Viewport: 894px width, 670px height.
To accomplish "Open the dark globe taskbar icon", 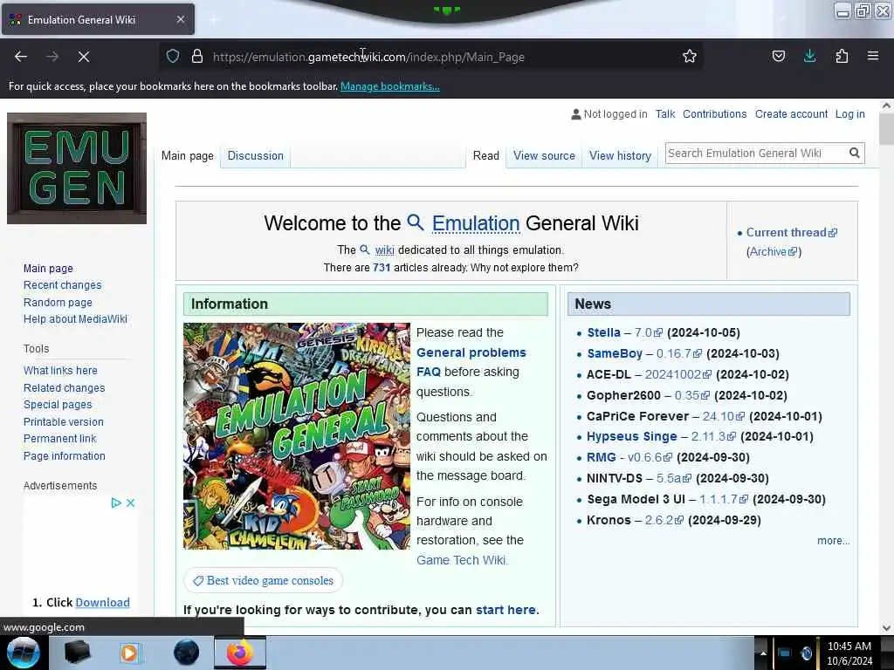I will 187,653.
